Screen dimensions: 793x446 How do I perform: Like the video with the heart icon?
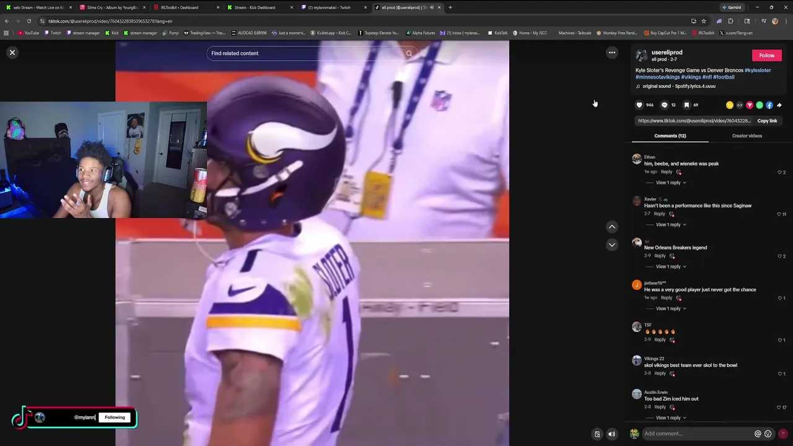click(x=640, y=105)
